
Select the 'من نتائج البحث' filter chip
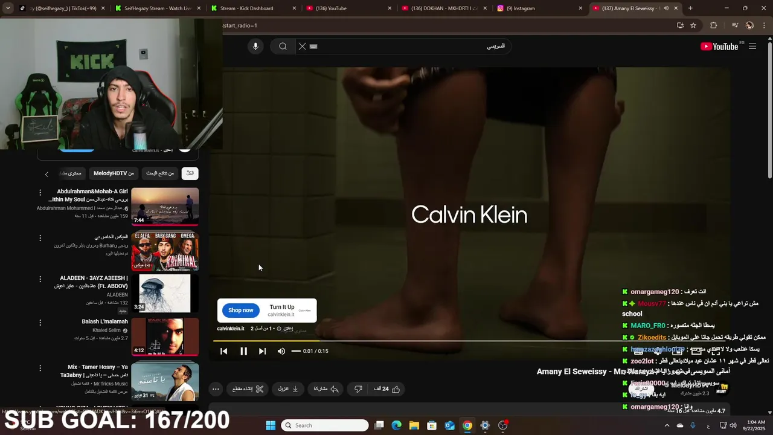(160, 173)
